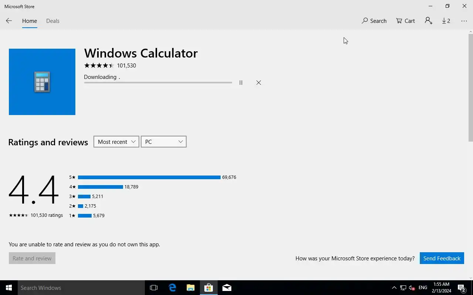Click the 5,679 one-star count
The width and height of the screenshot is (473, 295).
click(99, 216)
